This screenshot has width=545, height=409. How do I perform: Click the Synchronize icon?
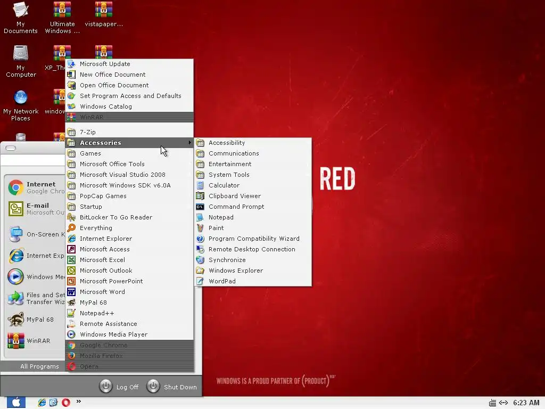(x=200, y=260)
